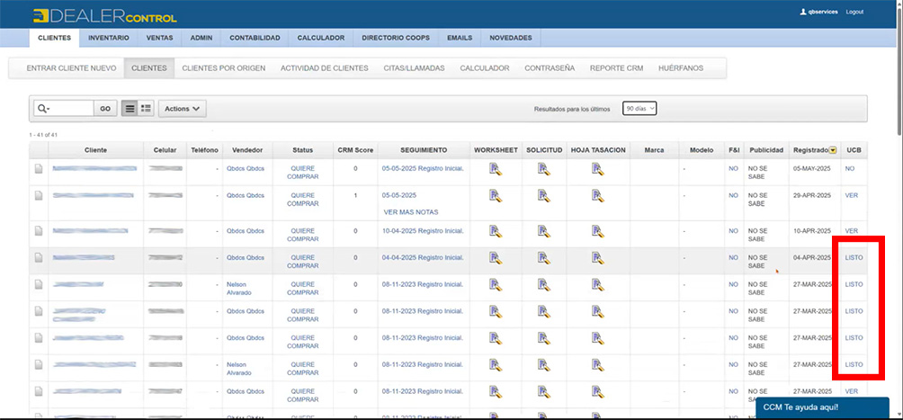Open the INVENTARIO main tab

coord(108,38)
